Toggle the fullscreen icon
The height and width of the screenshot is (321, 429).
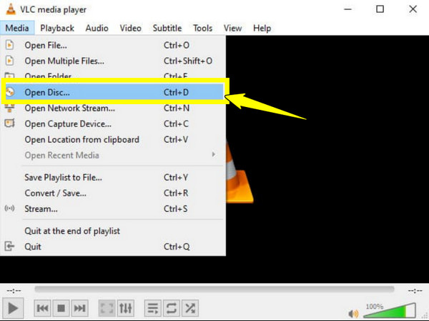[107, 308]
